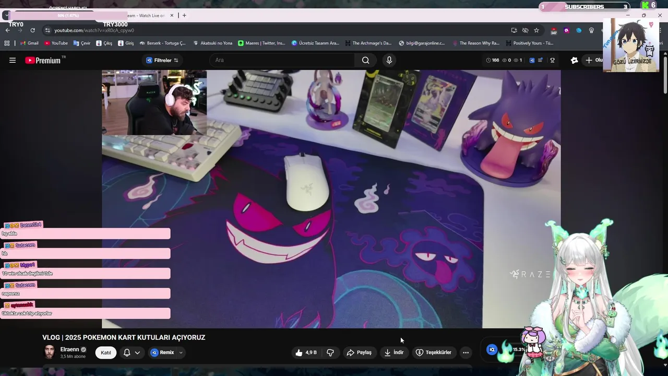This screenshot has height=376, width=668.
Task: Dislike the video with thumbs down
Action: point(330,352)
